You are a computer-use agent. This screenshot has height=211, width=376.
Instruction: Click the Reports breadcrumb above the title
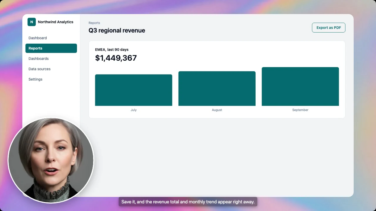(x=94, y=23)
